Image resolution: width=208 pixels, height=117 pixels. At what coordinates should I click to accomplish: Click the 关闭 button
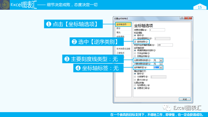click(185, 99)
